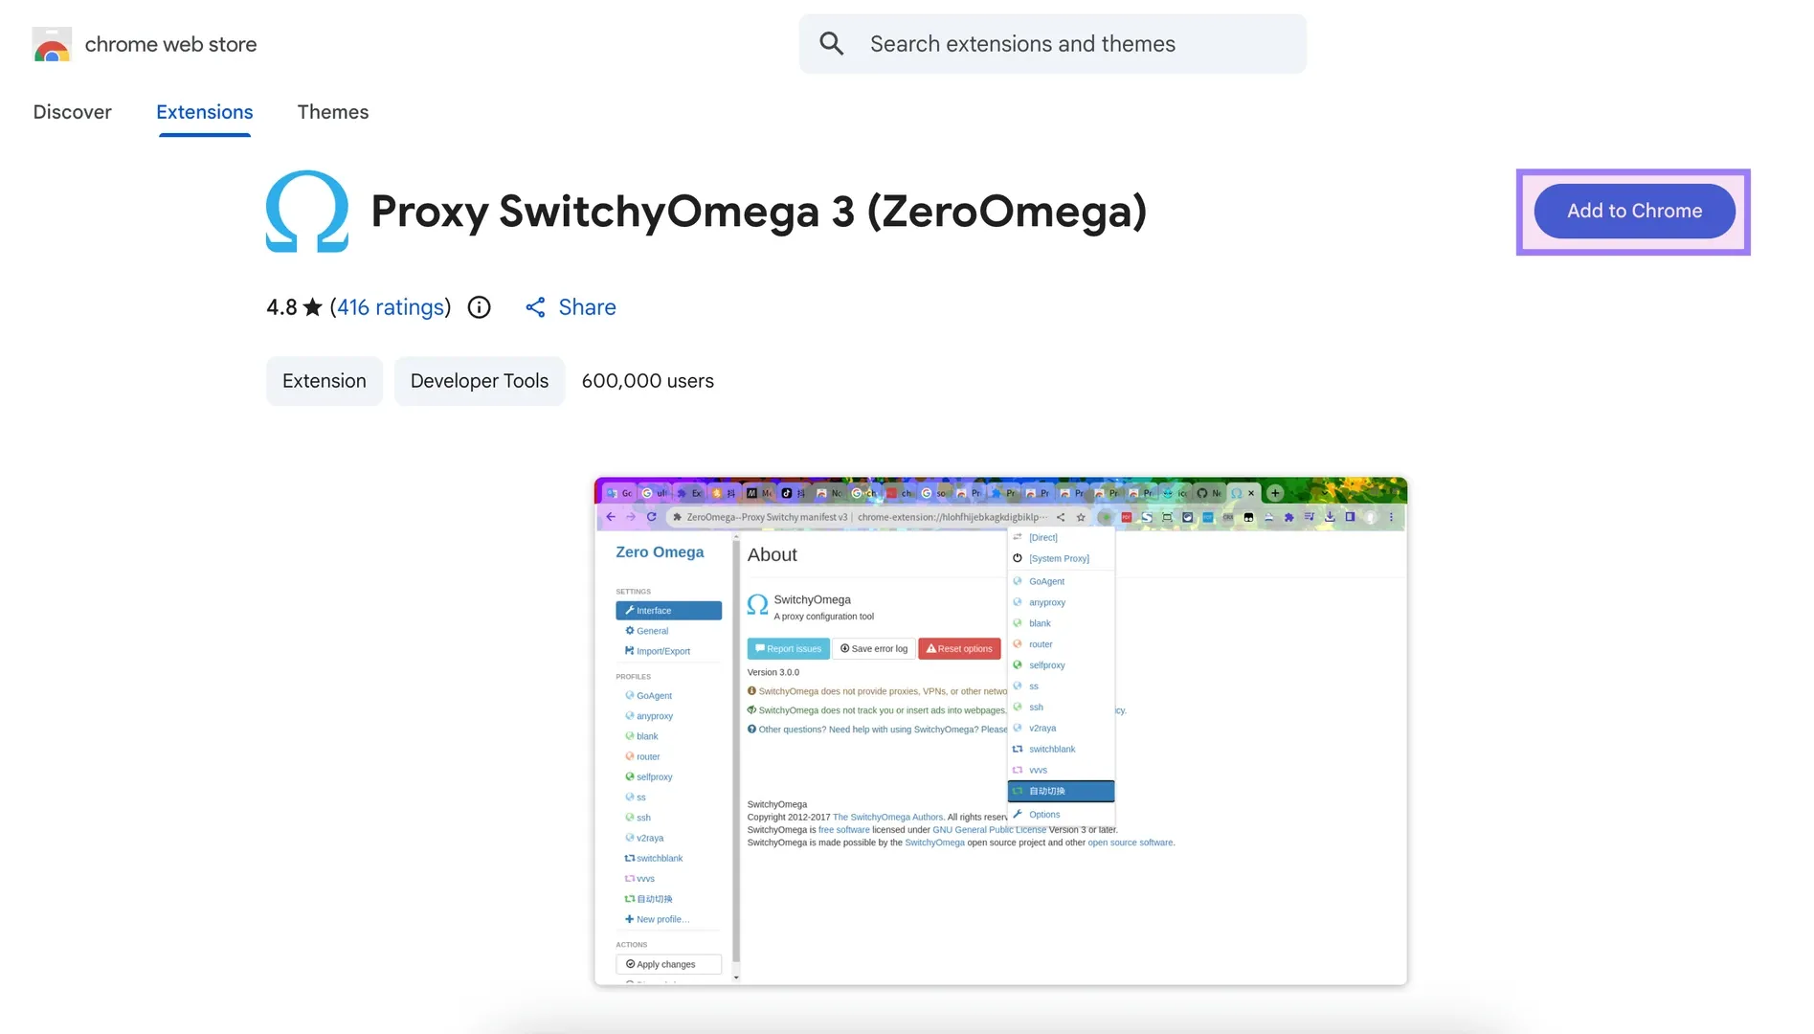Screen dimensions: 1814x1034
Task: Click the search magnifier icon
Action: pyautogui.click(x=832, y=44)
